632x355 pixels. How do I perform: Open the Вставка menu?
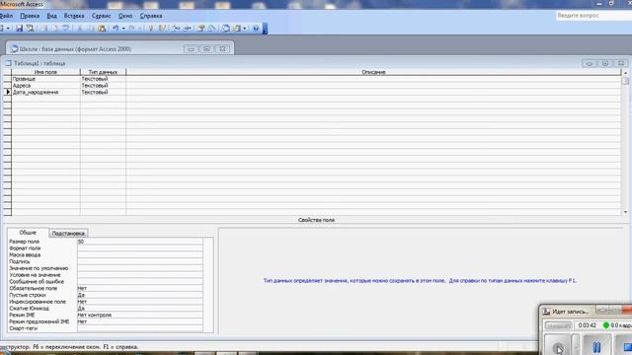coord(74,16)
